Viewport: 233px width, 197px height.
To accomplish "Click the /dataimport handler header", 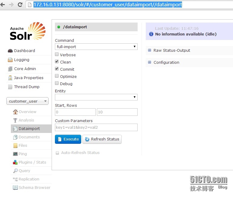I will (96, 27).
